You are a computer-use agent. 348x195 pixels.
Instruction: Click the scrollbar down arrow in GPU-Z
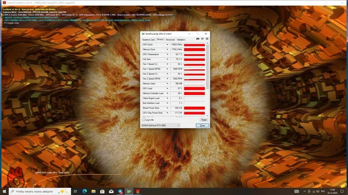(207, 116)
